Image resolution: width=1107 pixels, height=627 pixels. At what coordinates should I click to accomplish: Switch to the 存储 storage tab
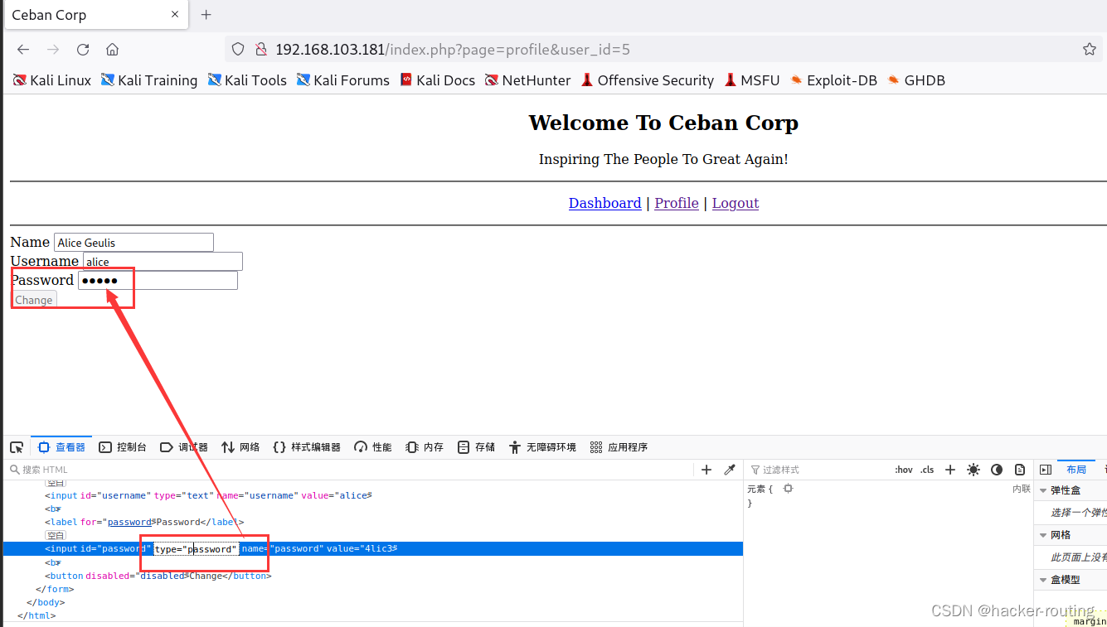[477, 447]
